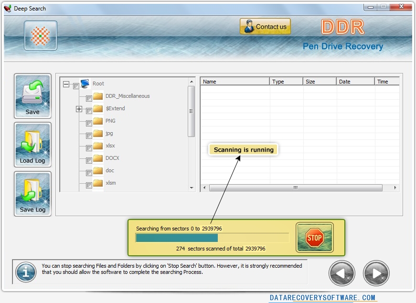The width and height of the screenshot is (416, 303).
Task: Tick the jpg folder checkbox
Action: pyautogui.click(x=89, y=136)
